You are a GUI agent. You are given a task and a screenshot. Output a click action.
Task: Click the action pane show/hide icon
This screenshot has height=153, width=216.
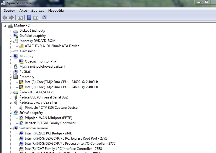tap(36, 18)
